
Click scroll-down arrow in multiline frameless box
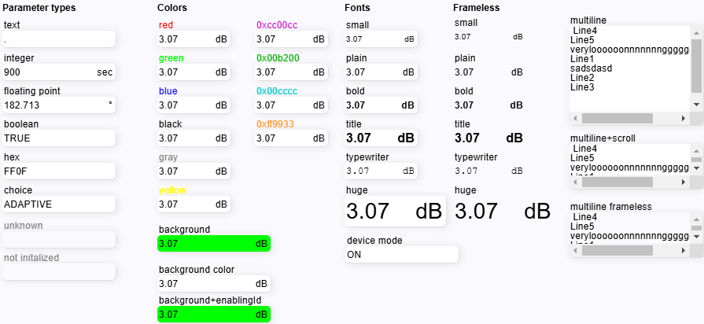695,236
